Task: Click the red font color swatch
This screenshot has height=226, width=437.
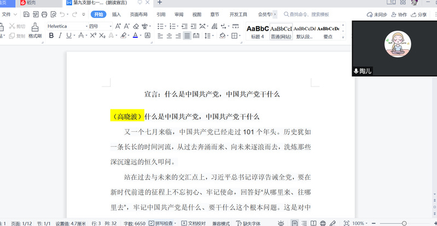Action: click(136, 36)
